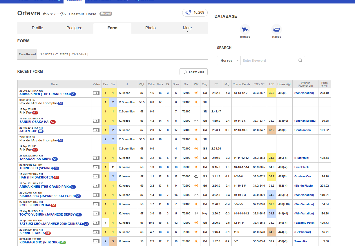Select the Race Record summary text
355x246 pixels.
[64, 54]
